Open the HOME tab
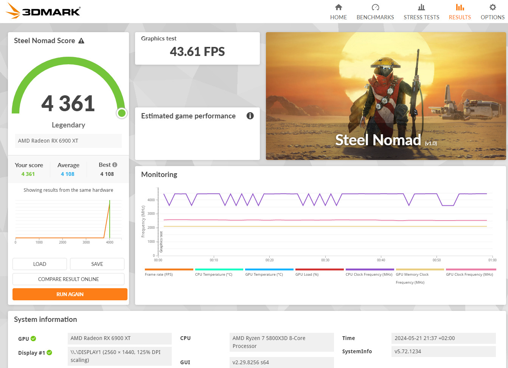The width and height of the screenshot is (508, 368). click(338, 12)
